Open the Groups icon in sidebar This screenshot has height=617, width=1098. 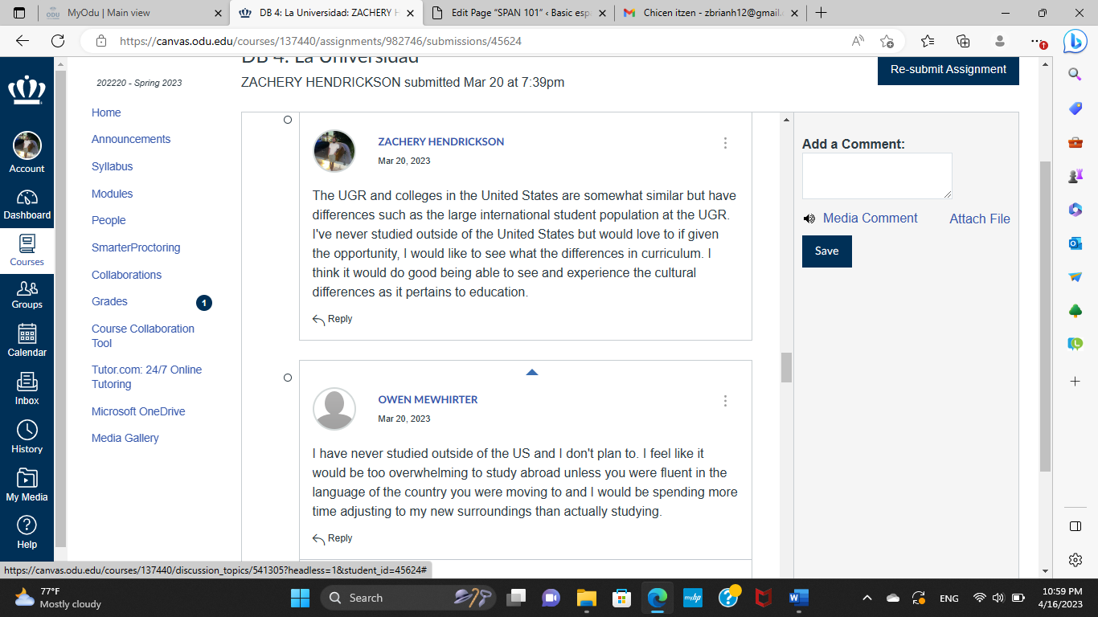[27, 288]
